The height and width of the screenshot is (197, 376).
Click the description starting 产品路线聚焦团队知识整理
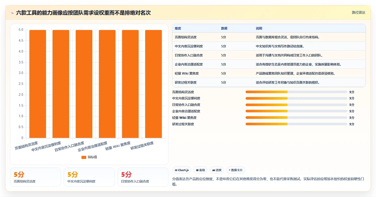pos(296,74)
